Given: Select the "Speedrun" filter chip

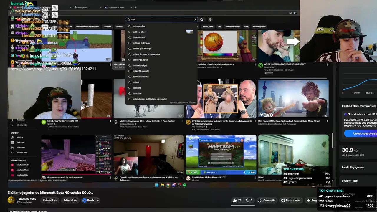Looking at the screenshot, I should click(x=108, y=26).
